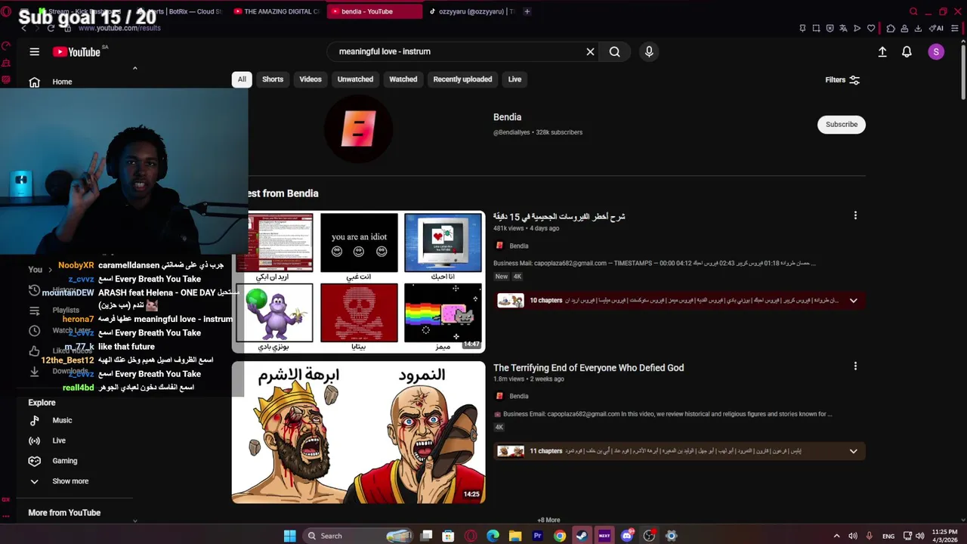Show hidden system tray icons
Image resolution: width=967 pixels, height=544 pixels.
pyautogui.click(x=836, y=536)
